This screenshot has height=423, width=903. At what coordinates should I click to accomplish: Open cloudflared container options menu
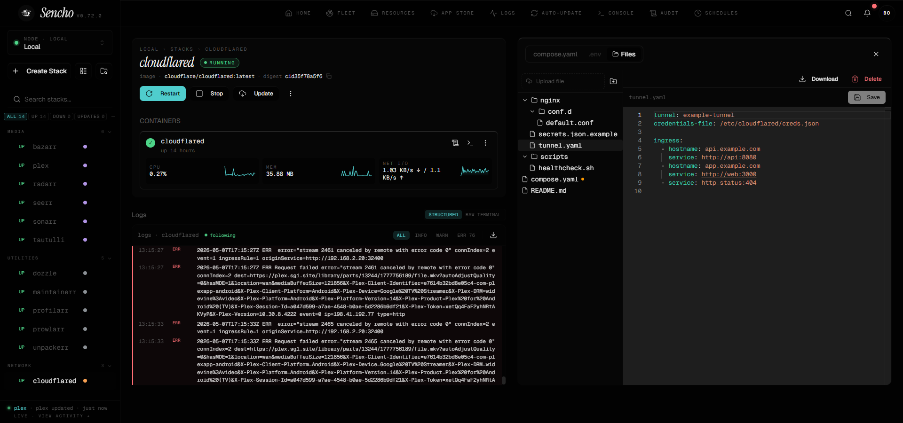point(485,143)
